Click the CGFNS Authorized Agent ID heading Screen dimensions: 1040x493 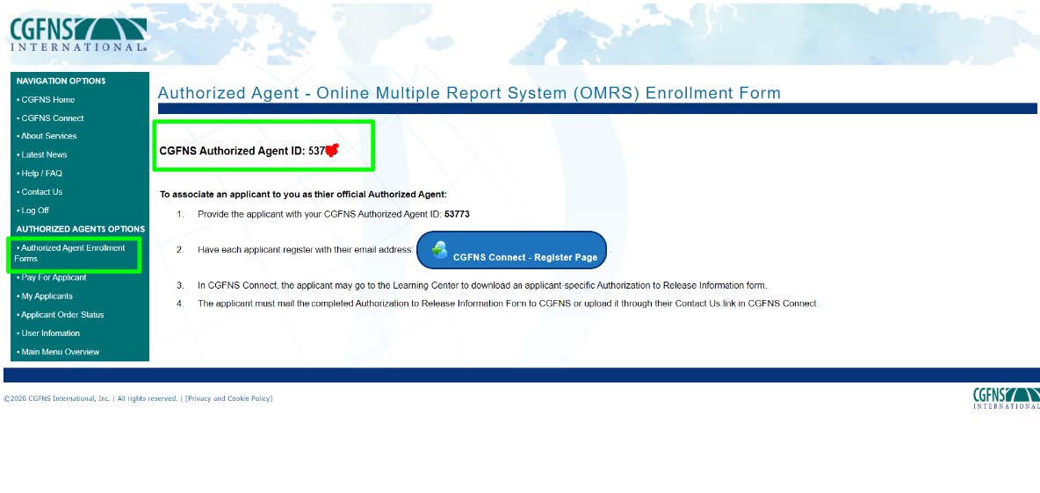(249, 150)
